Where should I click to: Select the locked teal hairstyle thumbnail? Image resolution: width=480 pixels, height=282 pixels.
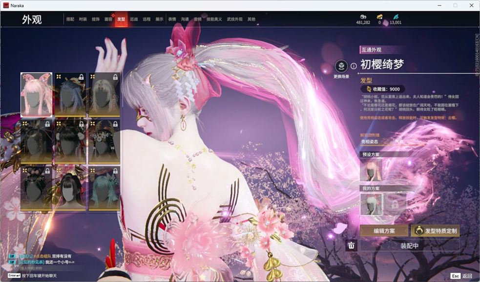click(104, 189)
